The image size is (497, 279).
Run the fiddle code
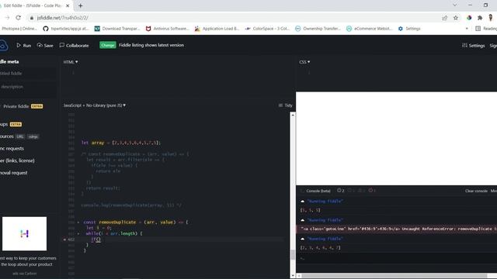pos(24,45)
